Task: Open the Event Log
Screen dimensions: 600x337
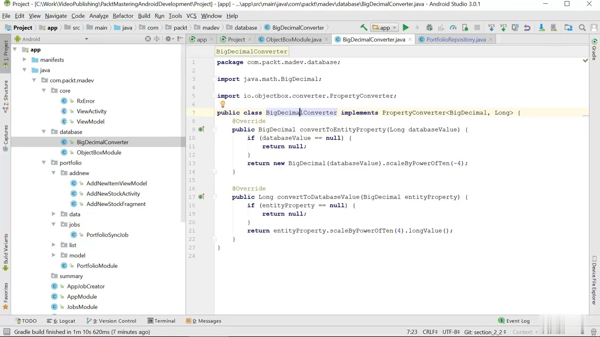Action: point(514,321)
